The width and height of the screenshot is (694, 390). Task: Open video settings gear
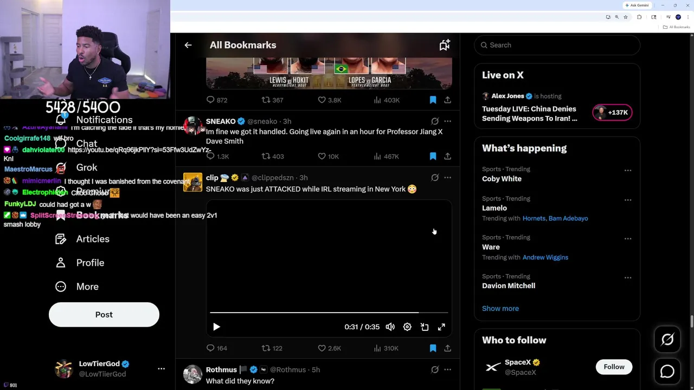point(407,327)
